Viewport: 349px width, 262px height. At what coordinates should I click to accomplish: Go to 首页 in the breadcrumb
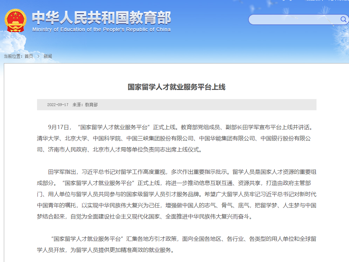point(29,56)
